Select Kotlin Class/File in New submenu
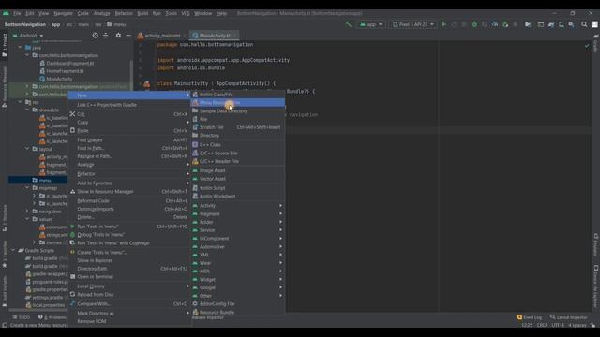Image resolution: width=600 pixels, height=337 pixels. [x=238, y=95]
